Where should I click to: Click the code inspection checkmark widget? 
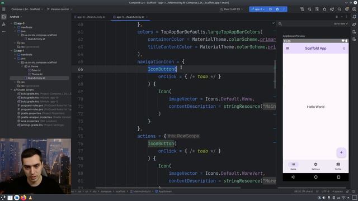(x=274, y=23)
